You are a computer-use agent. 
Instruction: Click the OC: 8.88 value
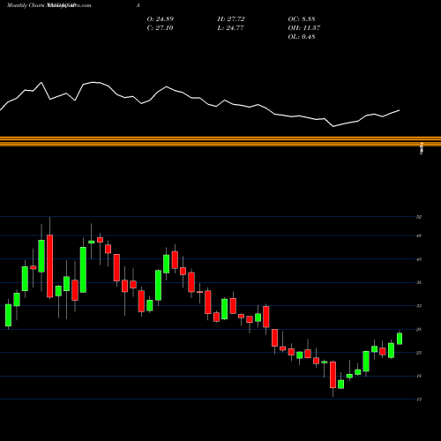[302, 19]
